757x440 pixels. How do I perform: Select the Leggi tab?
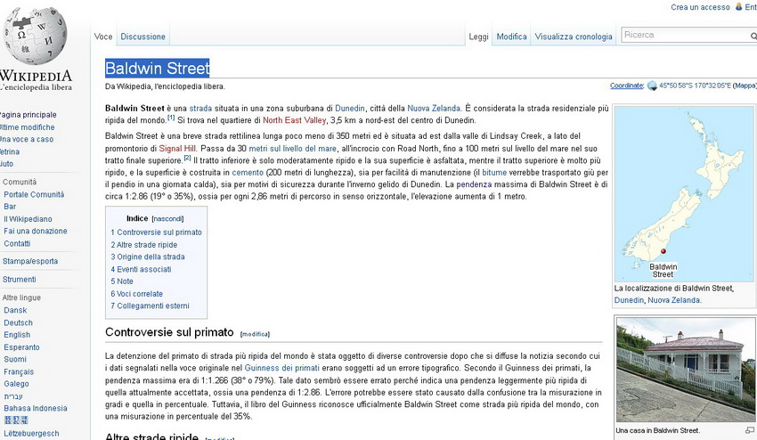point(478,37)
